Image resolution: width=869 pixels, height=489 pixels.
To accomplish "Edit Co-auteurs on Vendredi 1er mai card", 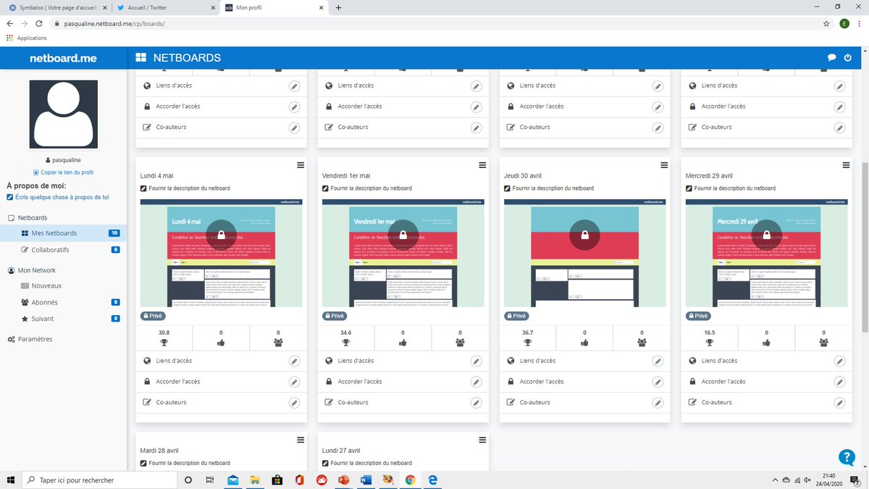I will [476, 402].
